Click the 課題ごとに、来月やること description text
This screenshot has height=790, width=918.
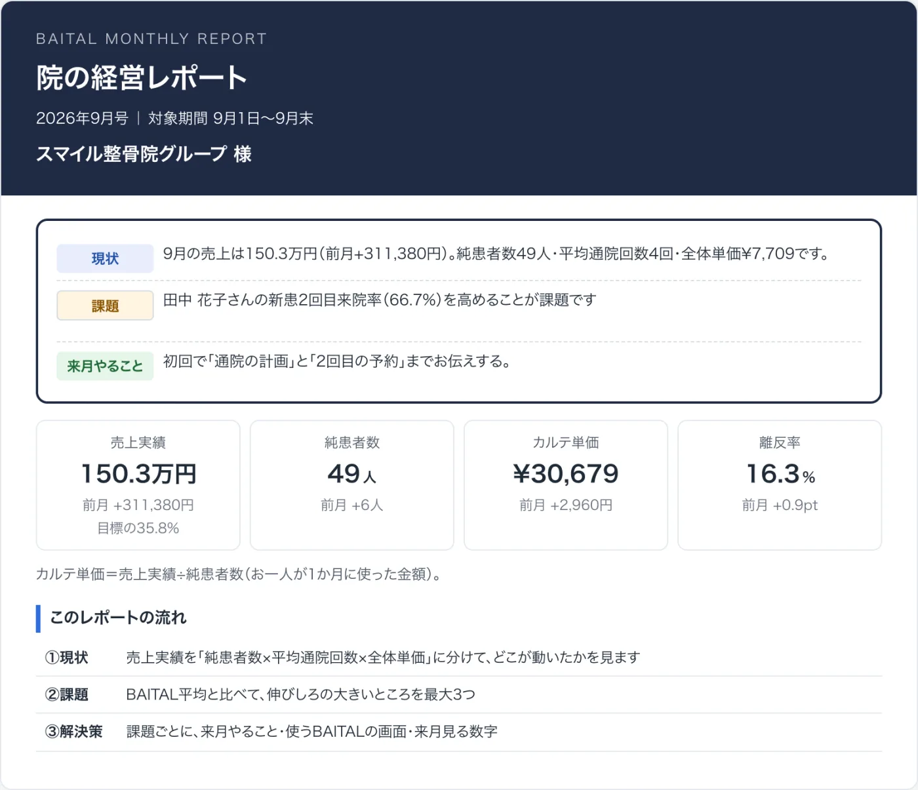311,732
